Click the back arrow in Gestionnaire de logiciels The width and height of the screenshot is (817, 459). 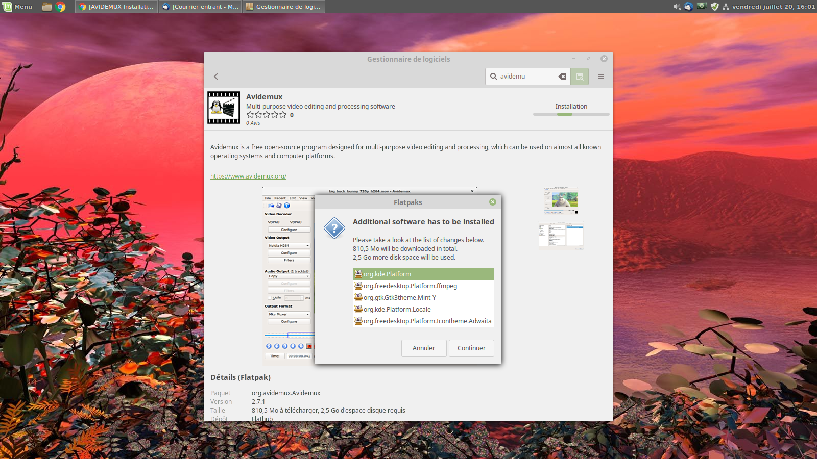tap(216, 76)
